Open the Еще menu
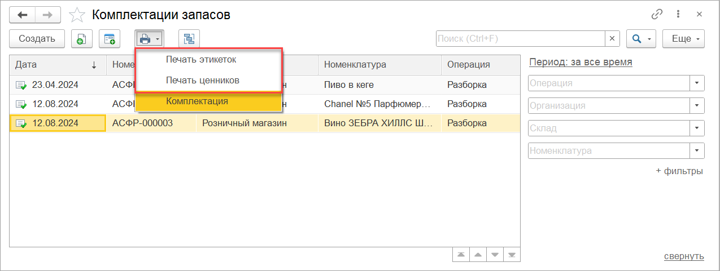 pos(683,39)
